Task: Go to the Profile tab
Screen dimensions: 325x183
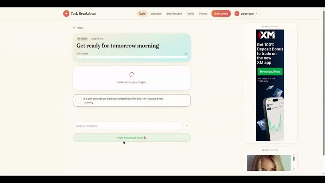Action: point(190,14)
